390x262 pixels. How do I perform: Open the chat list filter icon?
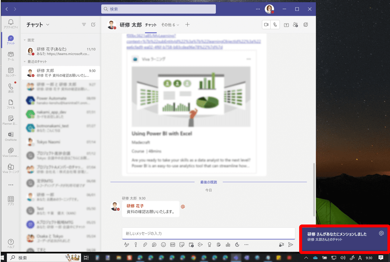(x=84, y=25)
